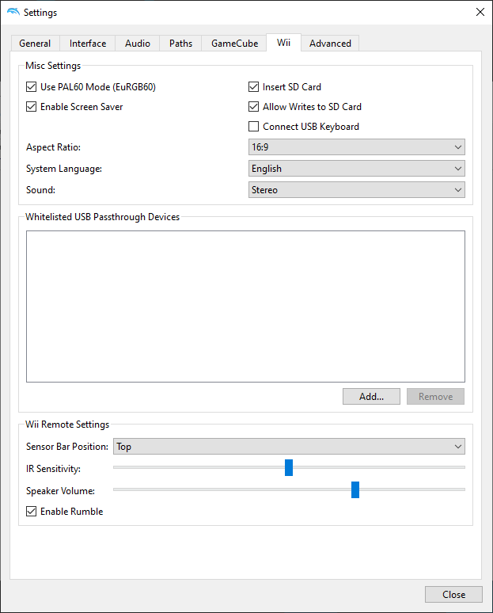Click the Sound label text
493x613 pixels.
40,190
